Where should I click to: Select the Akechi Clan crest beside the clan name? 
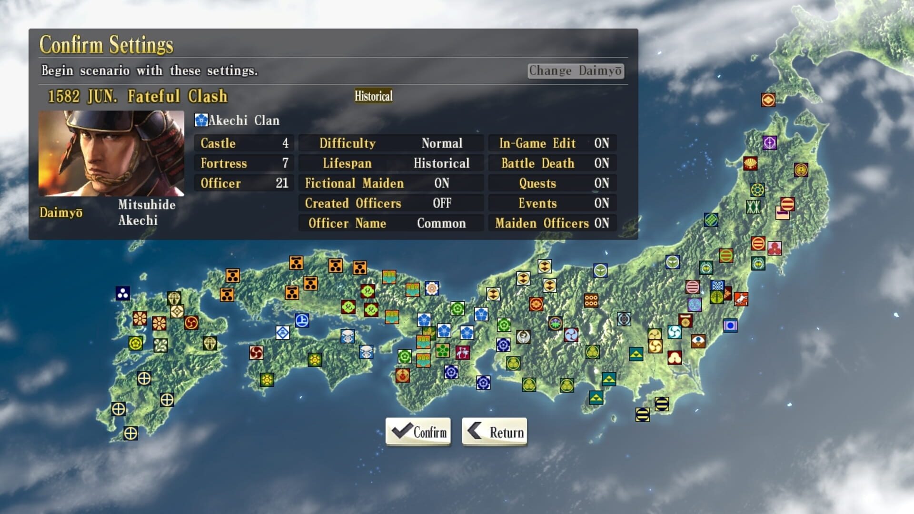click(200, 120)
